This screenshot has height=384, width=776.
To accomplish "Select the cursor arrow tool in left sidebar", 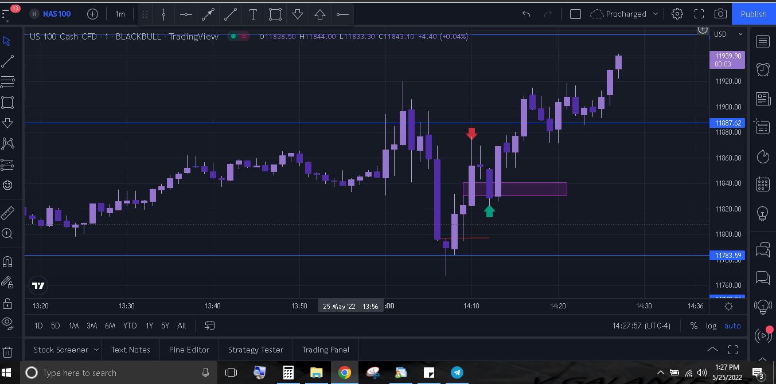I will pos(7,41).
